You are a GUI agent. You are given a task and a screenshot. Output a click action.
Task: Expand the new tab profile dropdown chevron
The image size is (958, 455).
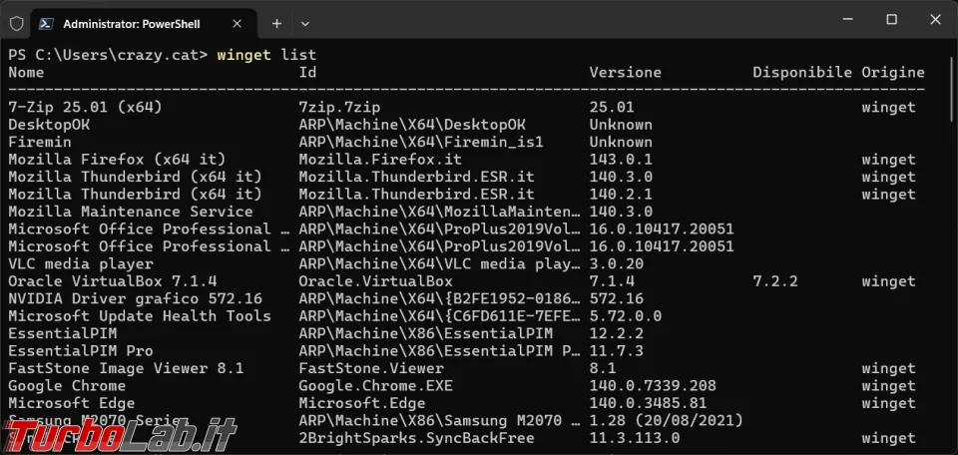point(305,22)
